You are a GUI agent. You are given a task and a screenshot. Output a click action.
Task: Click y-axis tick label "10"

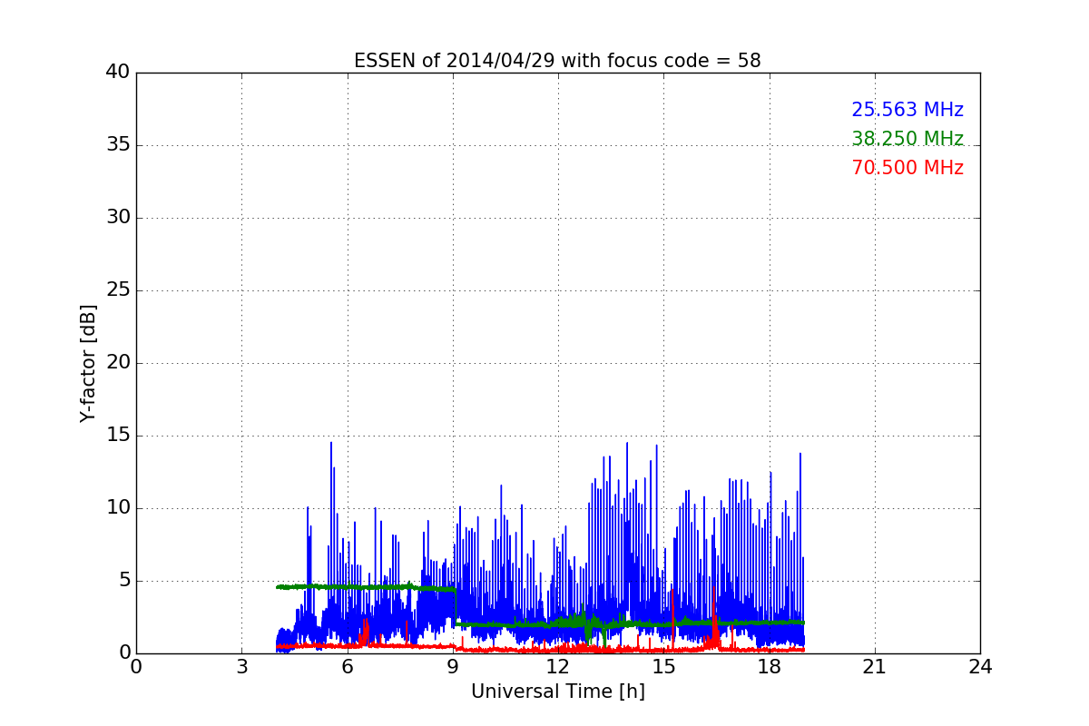pyautogui.click(x=117, y=508)
